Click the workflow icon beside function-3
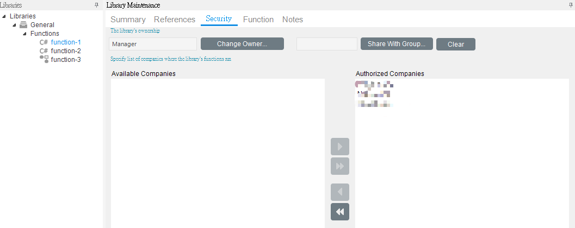The image size is (575, 228). tap(44, 59)
